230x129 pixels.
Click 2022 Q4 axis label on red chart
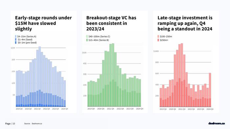(191, 109)
